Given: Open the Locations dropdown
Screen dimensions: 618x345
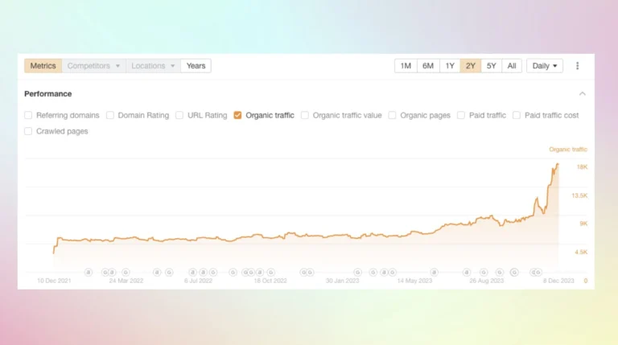Looking at the screenshot, I should click(153, 66).
